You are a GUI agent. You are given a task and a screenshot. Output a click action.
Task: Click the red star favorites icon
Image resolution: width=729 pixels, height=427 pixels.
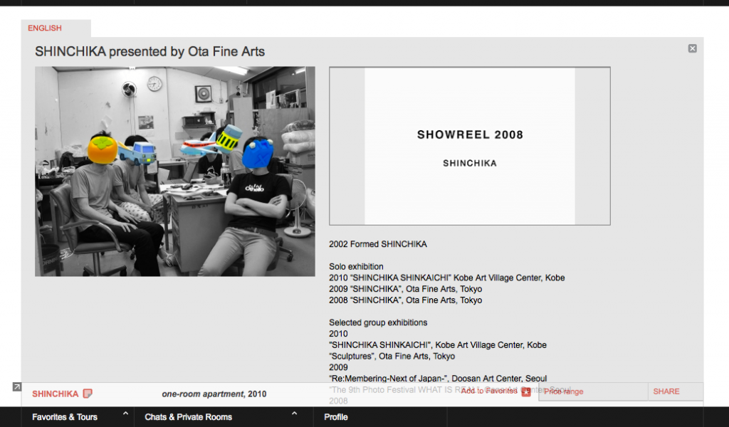point(526,391)
